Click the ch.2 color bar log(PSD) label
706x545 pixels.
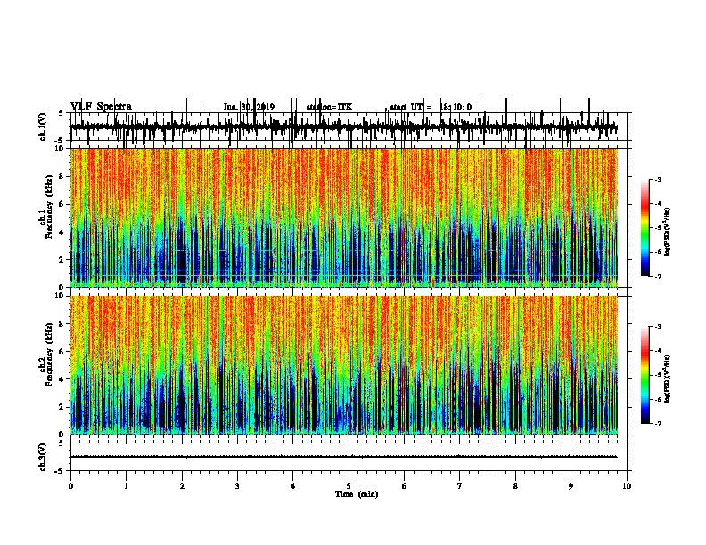coord(668,378)
